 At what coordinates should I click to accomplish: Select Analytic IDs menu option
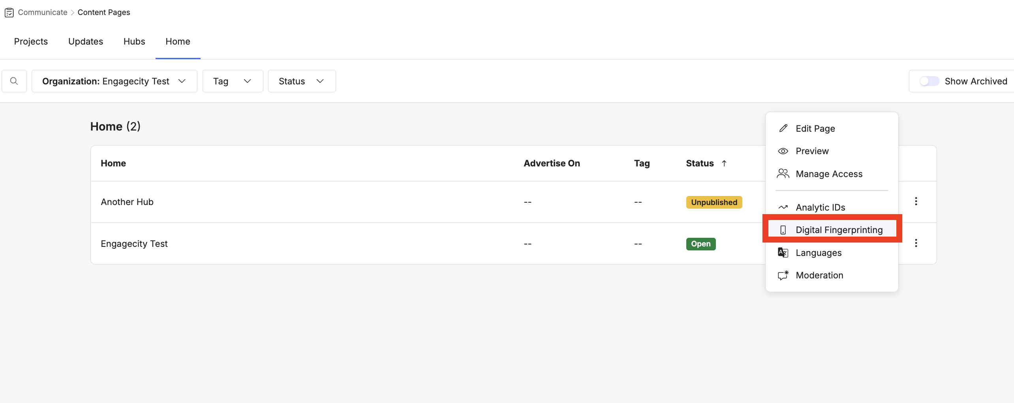point(820,207)
